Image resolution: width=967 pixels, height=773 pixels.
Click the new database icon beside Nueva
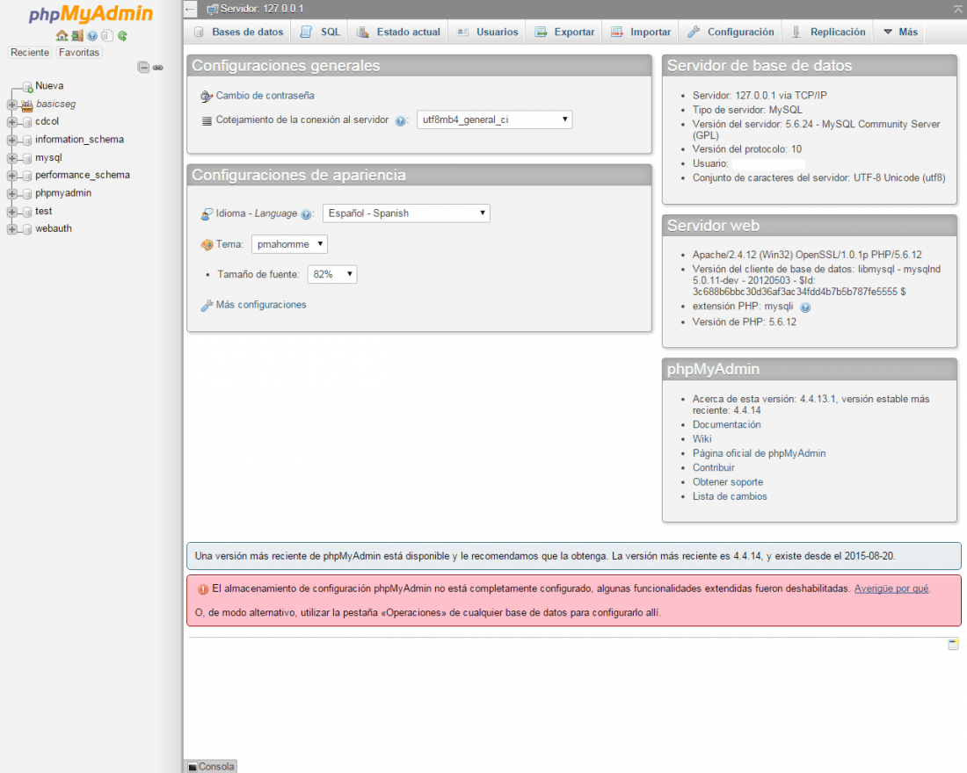click(27, 86)
